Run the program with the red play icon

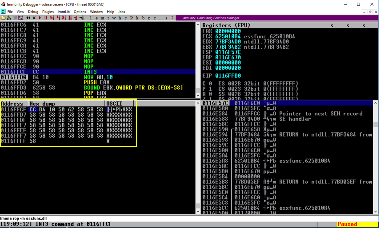pyautogui.click(x=40, y=18)
